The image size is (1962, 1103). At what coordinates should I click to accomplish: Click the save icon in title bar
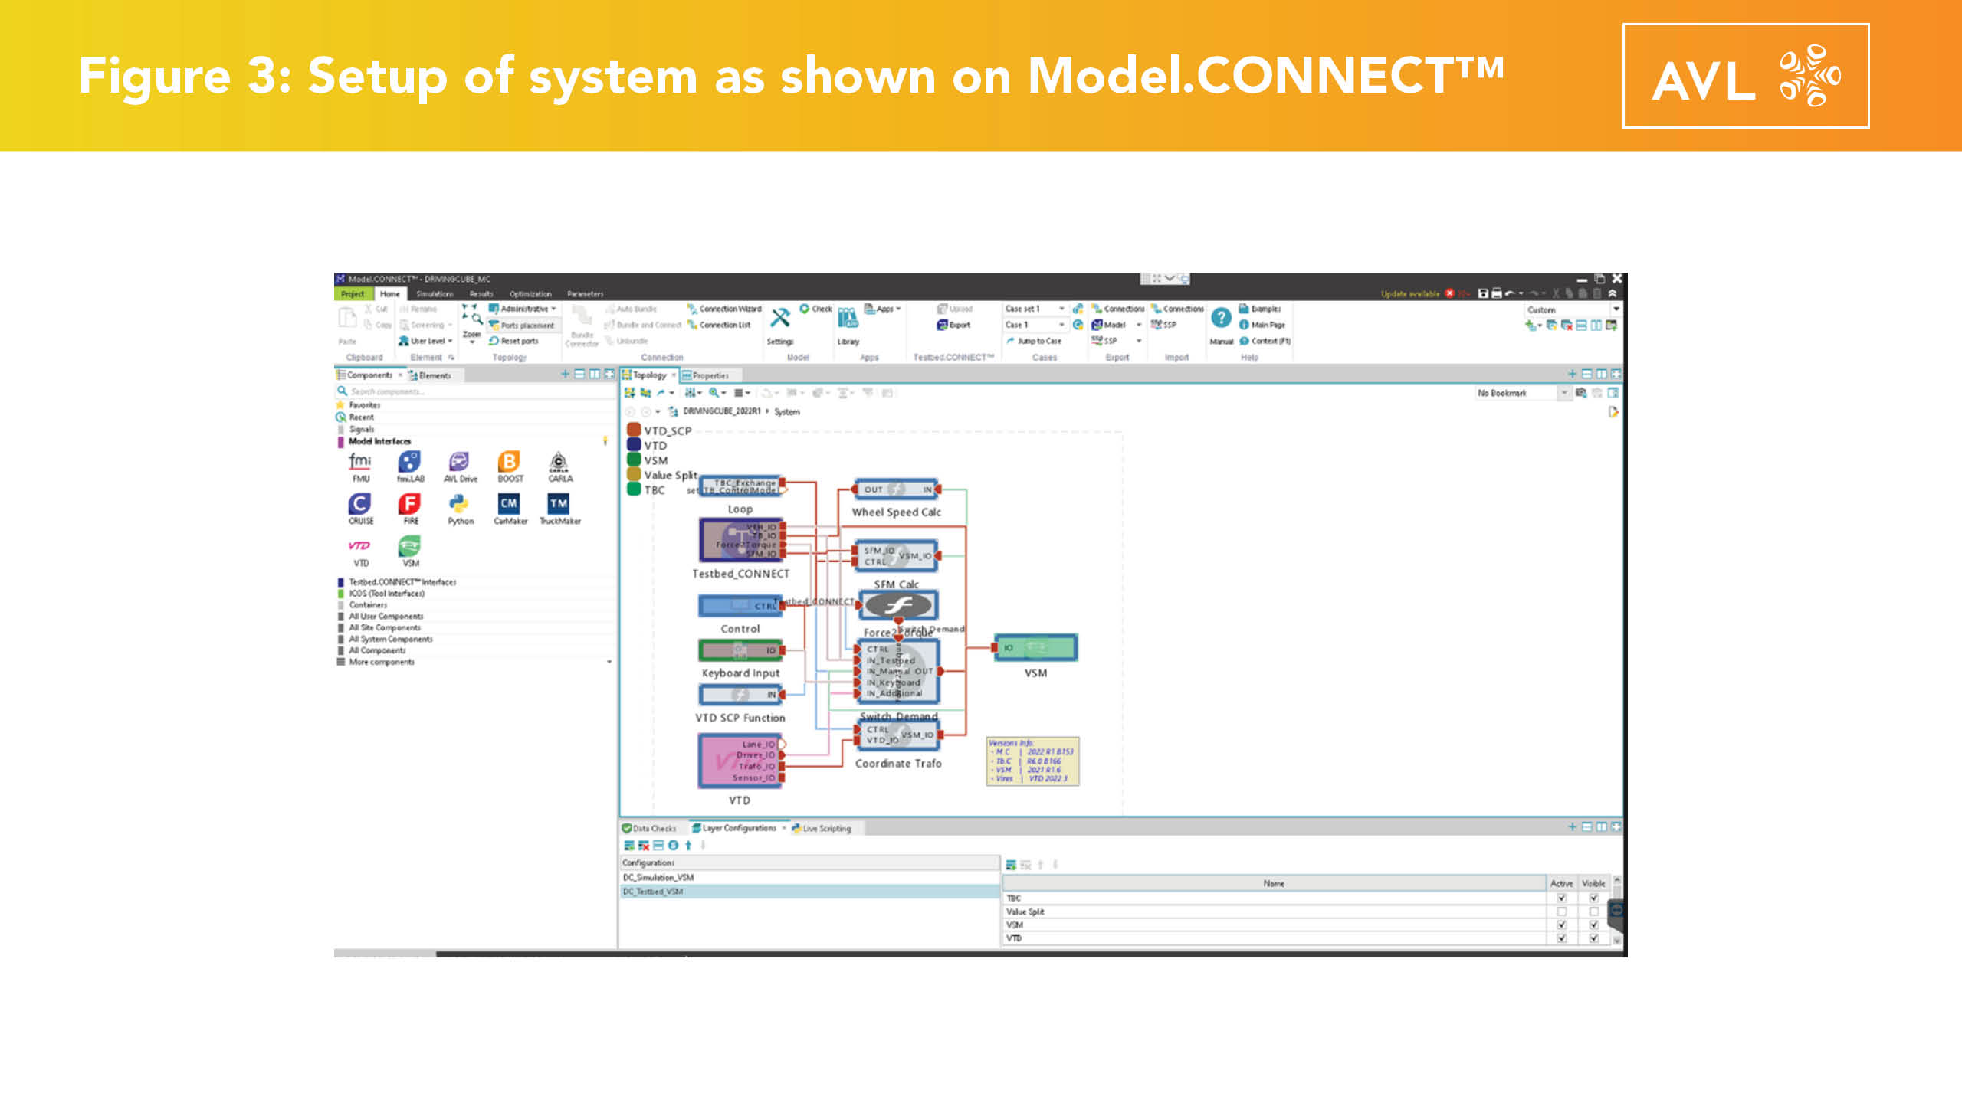coord(1482,293)
